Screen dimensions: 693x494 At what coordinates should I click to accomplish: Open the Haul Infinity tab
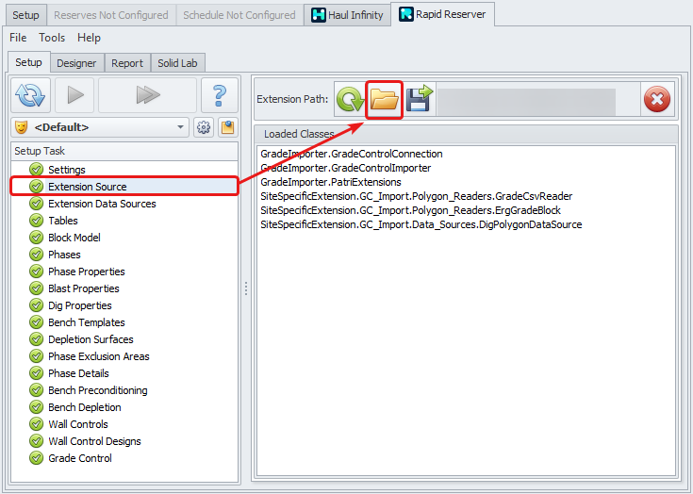point(347,15)
